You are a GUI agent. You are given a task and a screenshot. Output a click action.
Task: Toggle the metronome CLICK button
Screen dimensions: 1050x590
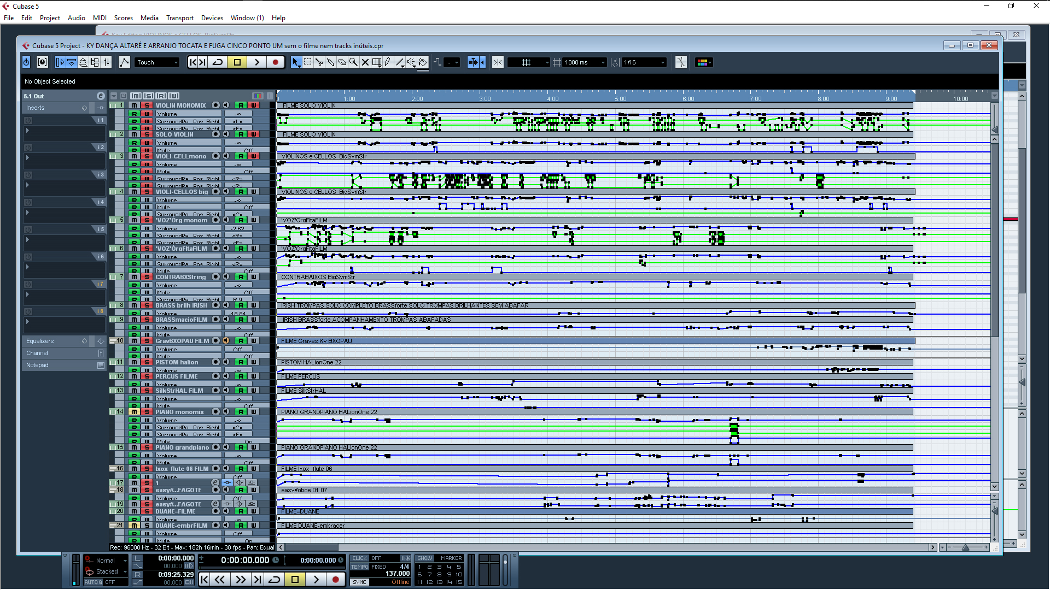tap(359, 558)
